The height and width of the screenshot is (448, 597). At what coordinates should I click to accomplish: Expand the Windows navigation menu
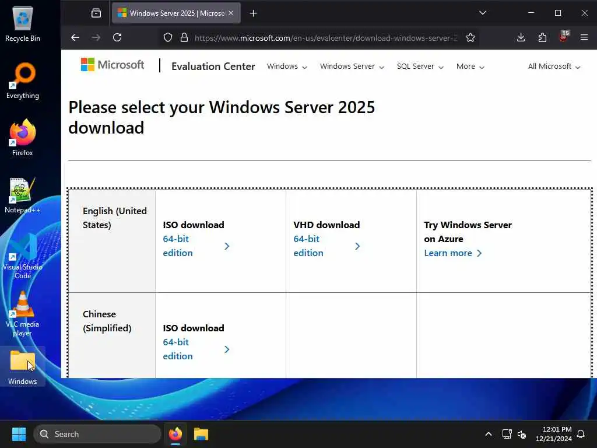(287, 66)
